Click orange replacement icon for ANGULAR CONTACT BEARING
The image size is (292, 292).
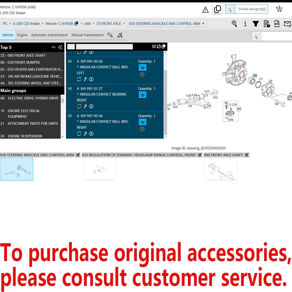(x=79, y=106)
